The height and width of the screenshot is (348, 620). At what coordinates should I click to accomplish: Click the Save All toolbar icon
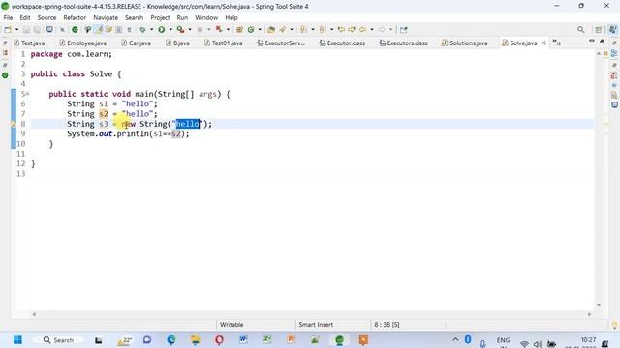pyautogui.click(x=37, y=30)
